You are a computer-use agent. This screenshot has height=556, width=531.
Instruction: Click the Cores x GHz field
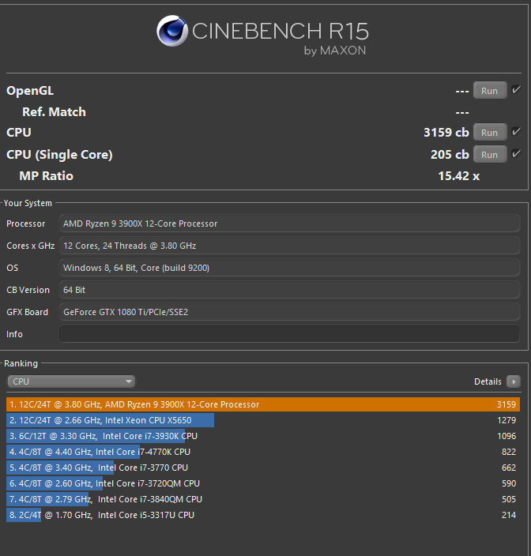289,246
